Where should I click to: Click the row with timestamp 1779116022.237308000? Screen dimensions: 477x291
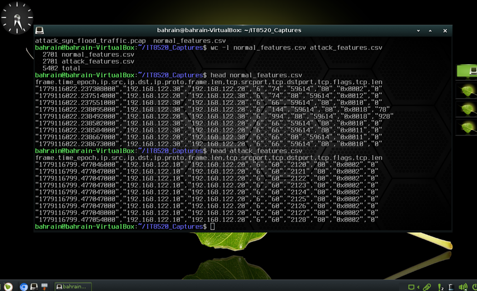click(209, 89)
